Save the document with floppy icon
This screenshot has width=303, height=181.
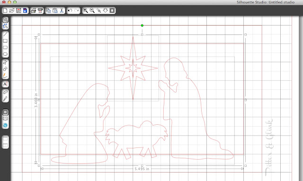(18, 10)
